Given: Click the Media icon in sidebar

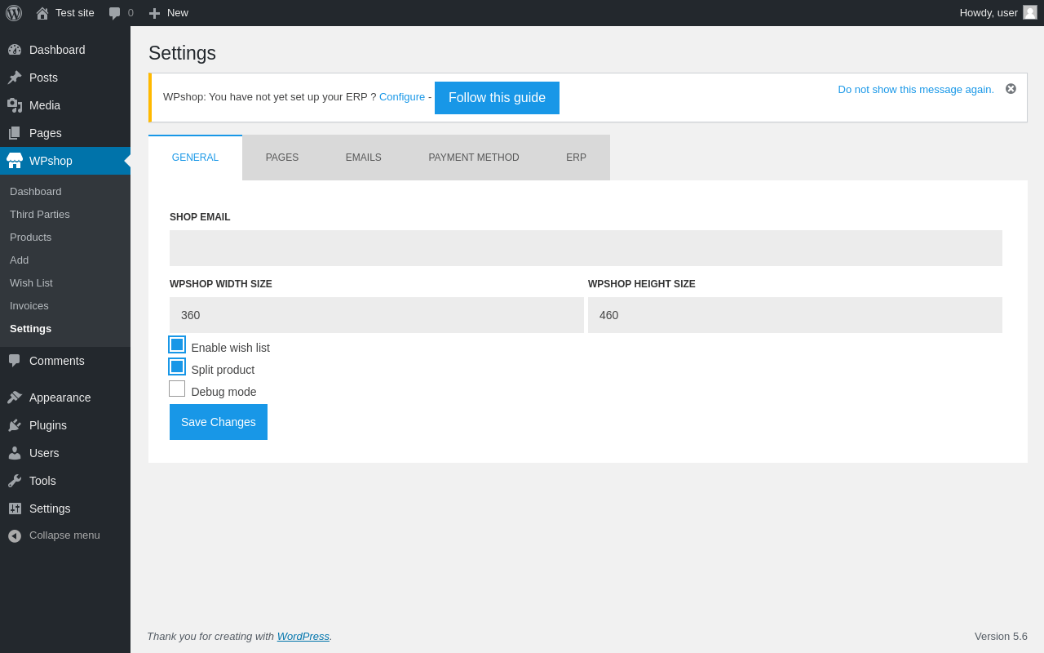Looking at the screenshot, I should click(15, 105).
